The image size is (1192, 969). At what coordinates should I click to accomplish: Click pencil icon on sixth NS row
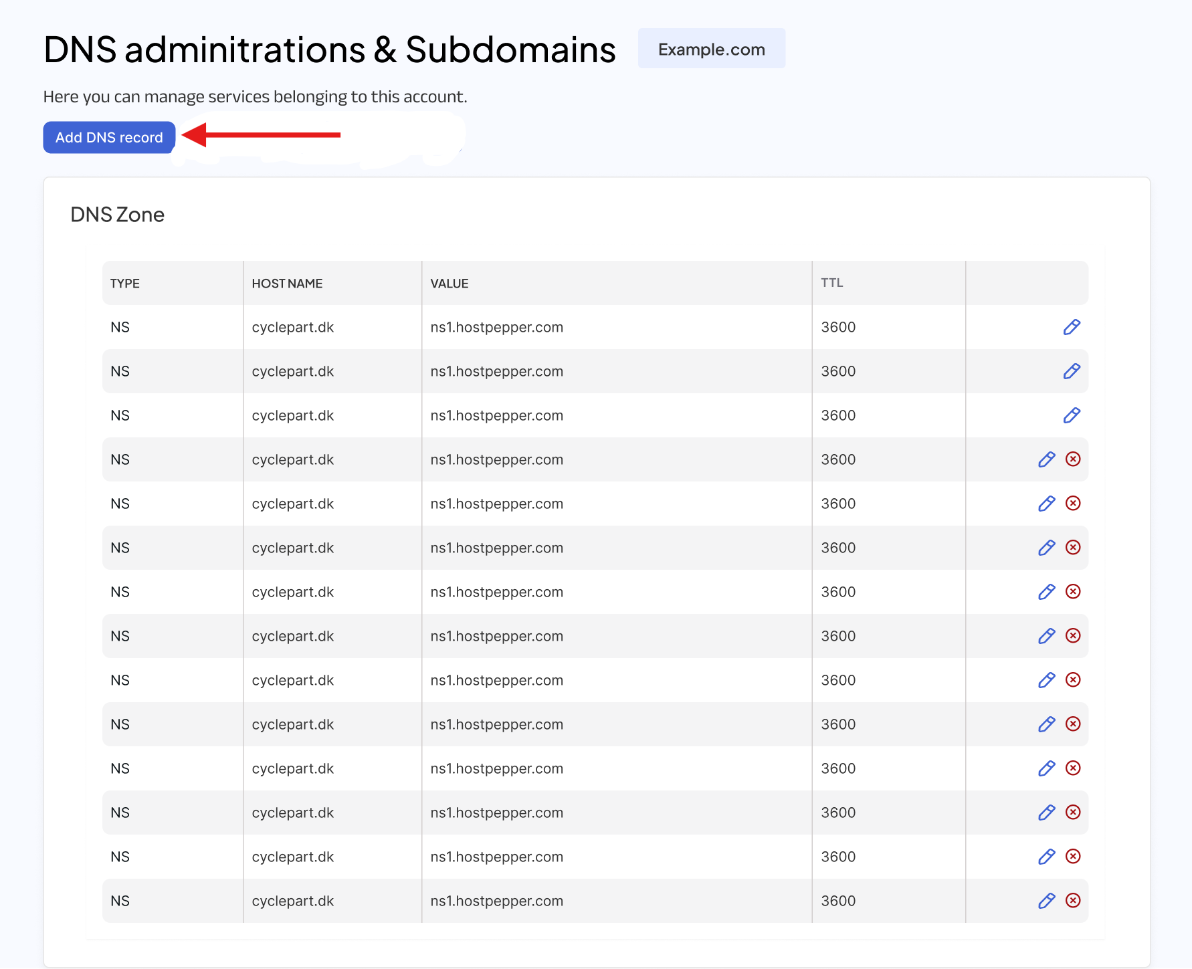[x=1046, y=548]
